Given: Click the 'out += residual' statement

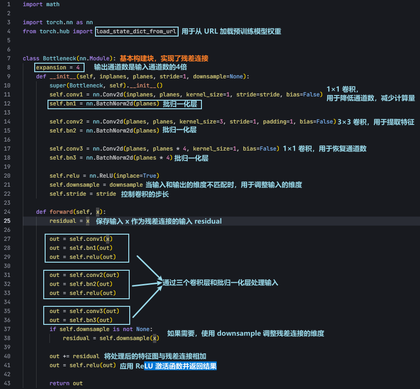Looking at the screenshot, I should [x=74, y=356].
